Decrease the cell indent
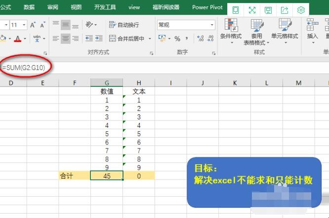 click(89, 38)
